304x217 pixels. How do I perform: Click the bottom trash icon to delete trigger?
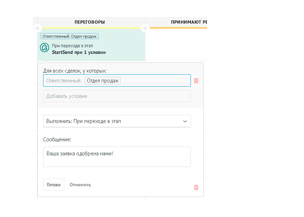click(x=196, y=187)
